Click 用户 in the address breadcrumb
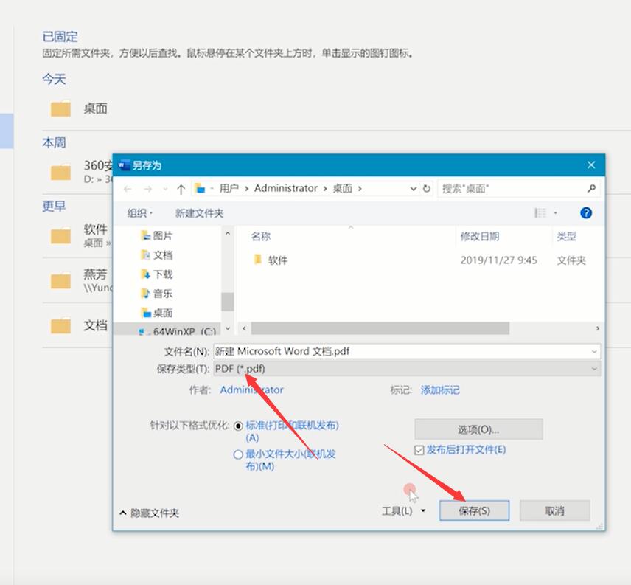Screen dimensions: 631x585 229,188
